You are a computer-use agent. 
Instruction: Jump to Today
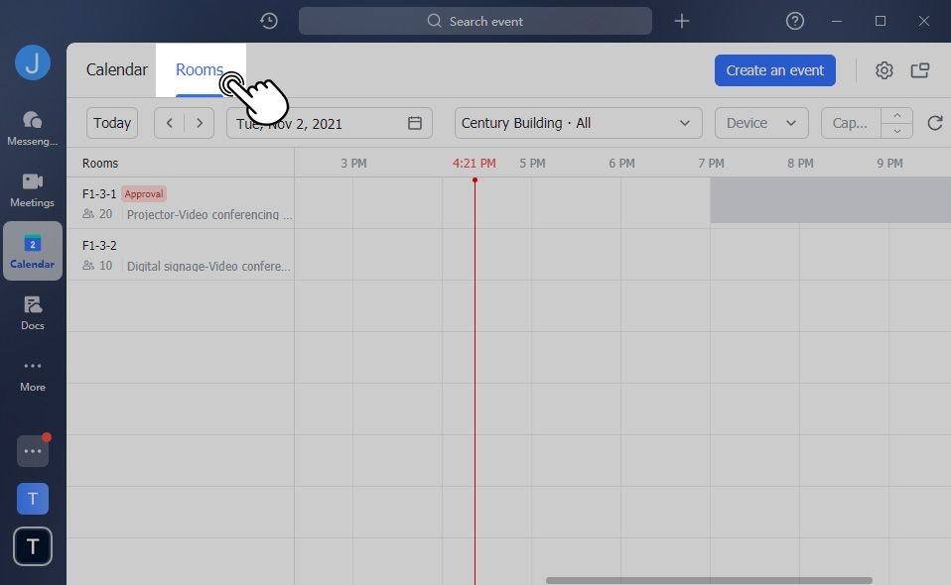click(x=112, y=123)
